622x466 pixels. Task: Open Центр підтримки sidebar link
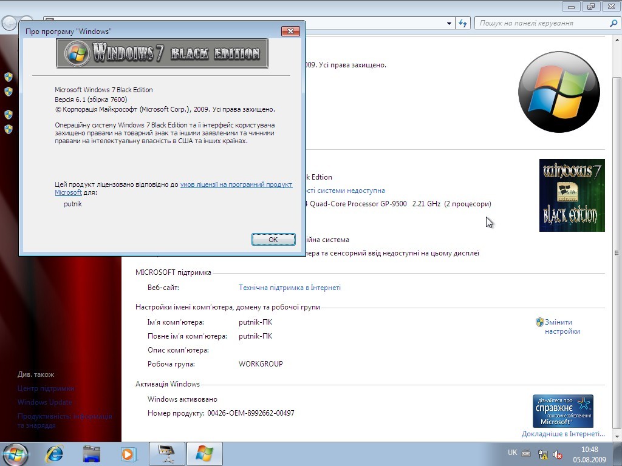point(46,388)
